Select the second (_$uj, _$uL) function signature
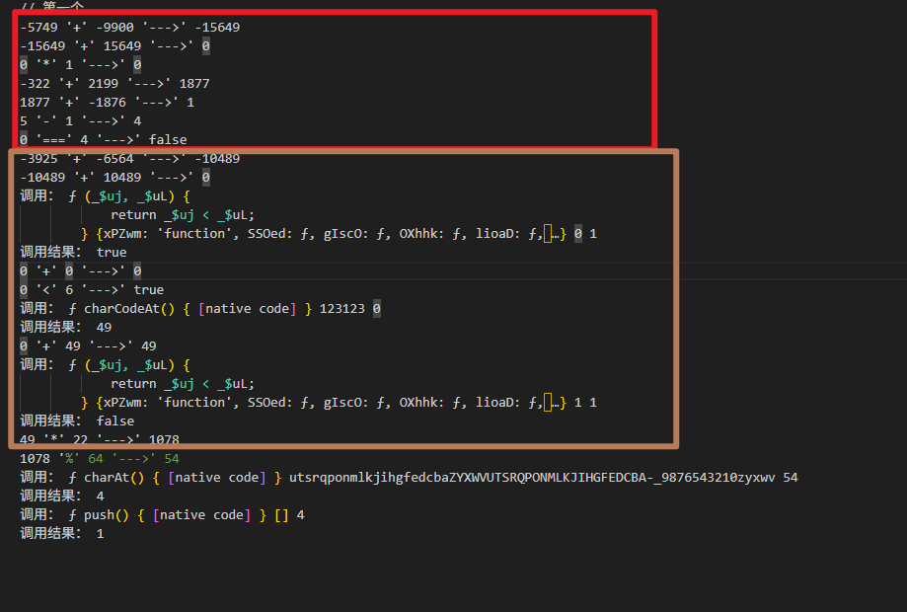Viewport: 907px width, 612px height. (133, 365)
